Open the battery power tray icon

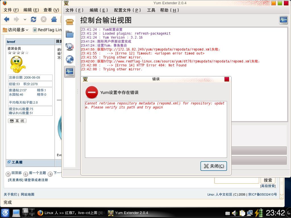click(259, 213)
